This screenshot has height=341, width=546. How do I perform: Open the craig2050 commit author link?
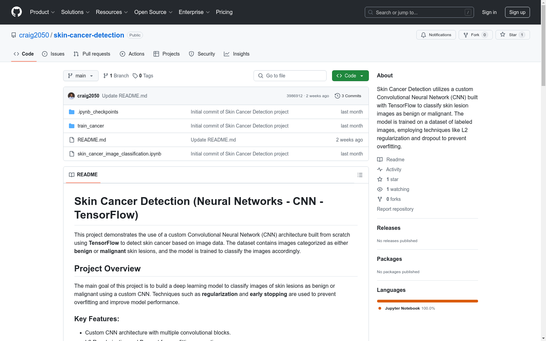pos(88,96)
